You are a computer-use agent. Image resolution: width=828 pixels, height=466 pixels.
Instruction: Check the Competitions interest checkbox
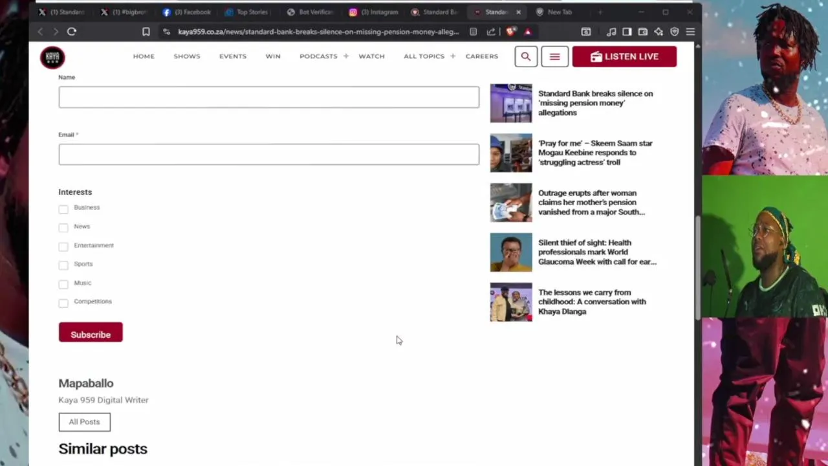pyautogui.click(x=63, y=303)
